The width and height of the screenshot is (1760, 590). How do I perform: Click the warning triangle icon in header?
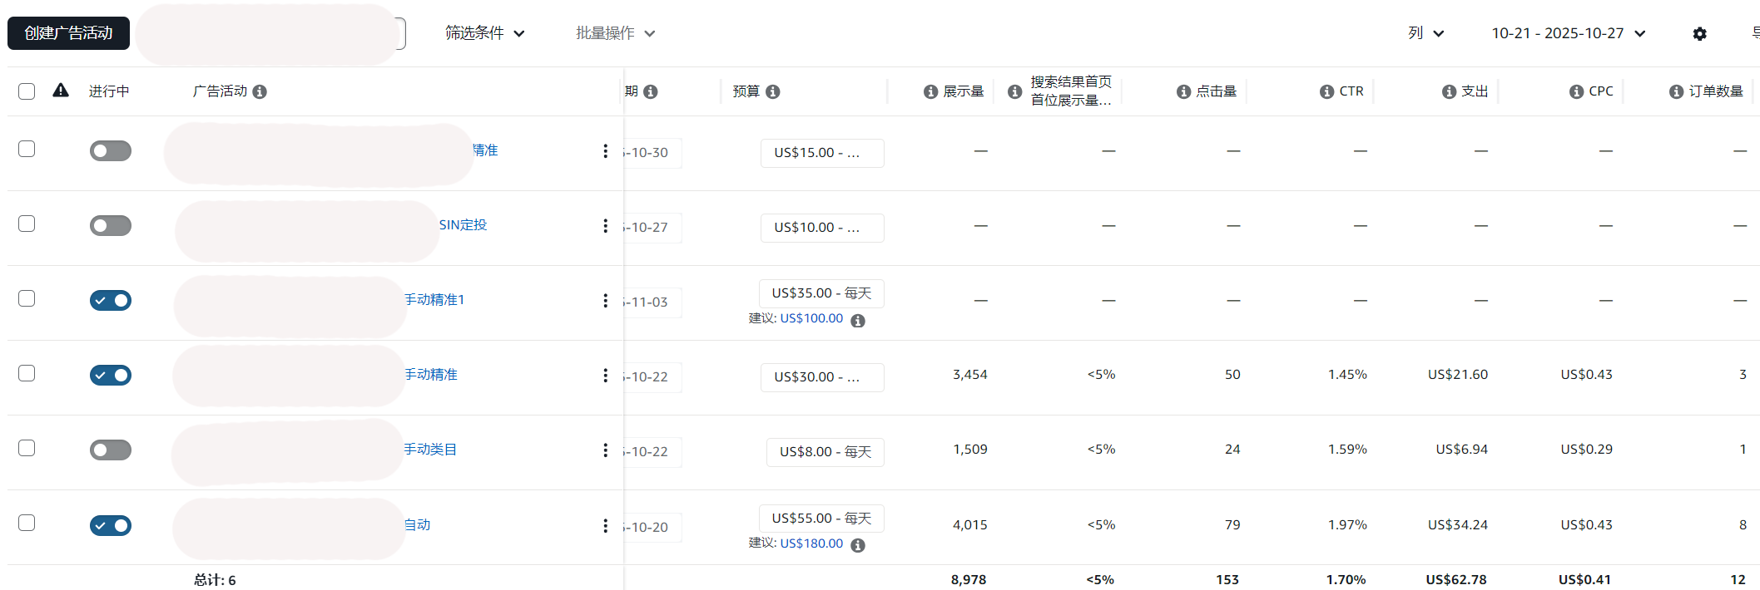tap(61, 91)
